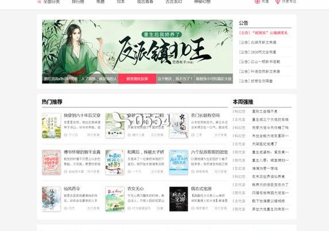This screenshot has width=329, height=231.
Task: Open the 农女无心 title
Action: pos(136,189)
